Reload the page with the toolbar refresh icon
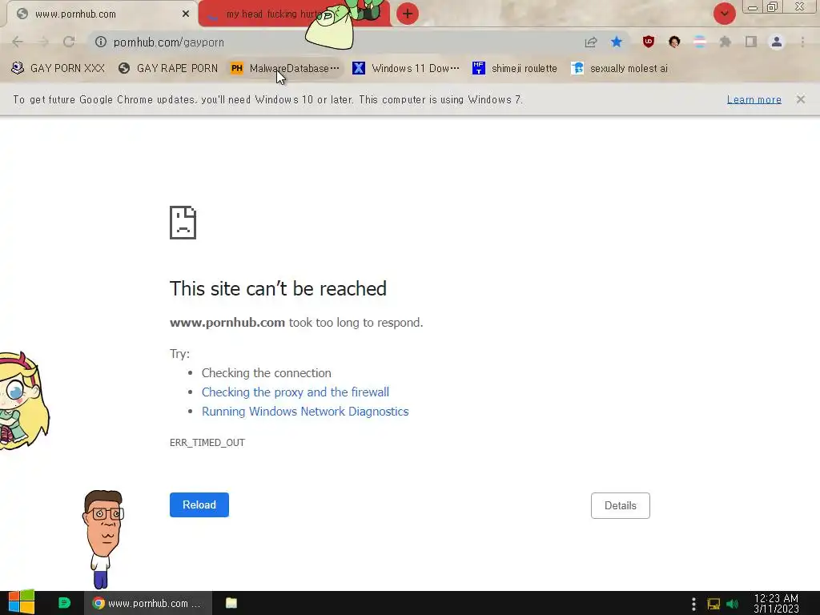The width and height of the screenshot is (820, 615). pyautogui.click(x=69, y=42)
